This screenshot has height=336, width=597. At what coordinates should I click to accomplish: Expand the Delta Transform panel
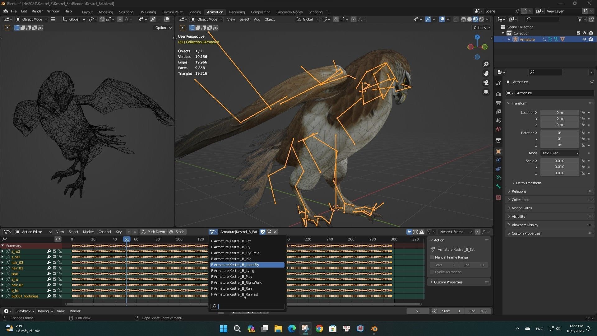(x=528, y=183)
